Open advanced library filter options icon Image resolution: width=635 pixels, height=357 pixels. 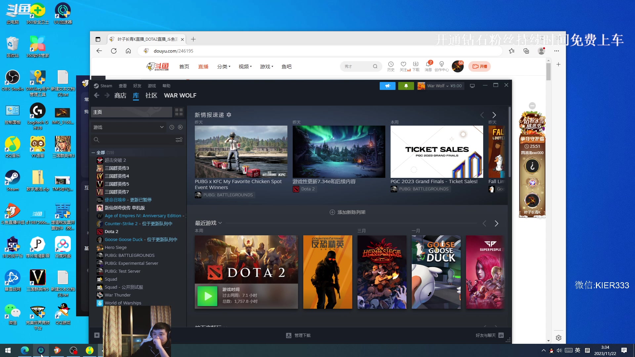pyautogui.click(x=179, y=140)
